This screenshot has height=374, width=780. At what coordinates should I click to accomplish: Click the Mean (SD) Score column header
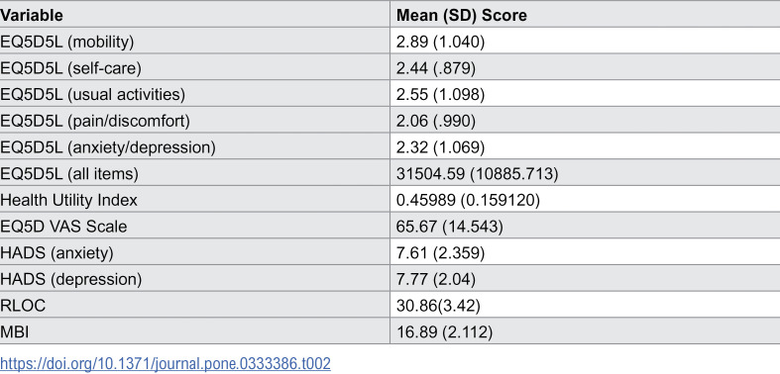coord(461,16)
